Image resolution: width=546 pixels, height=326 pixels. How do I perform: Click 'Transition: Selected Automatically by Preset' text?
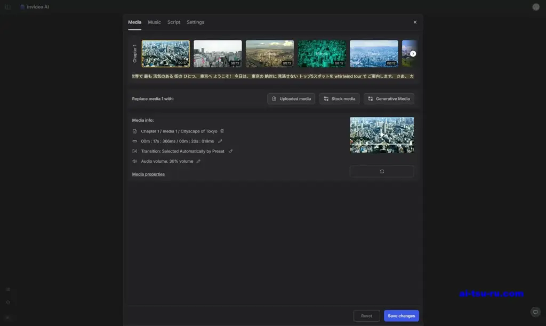pos(182,152)
